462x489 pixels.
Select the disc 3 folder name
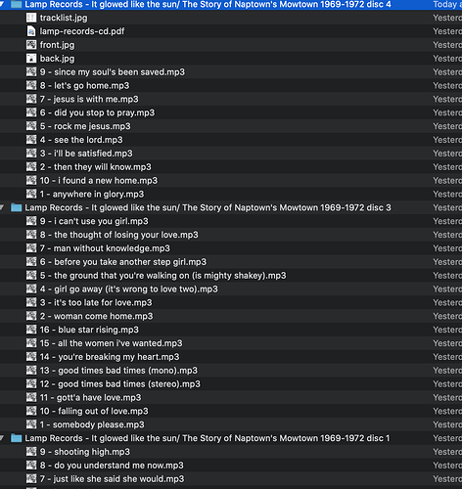(208, 207)
